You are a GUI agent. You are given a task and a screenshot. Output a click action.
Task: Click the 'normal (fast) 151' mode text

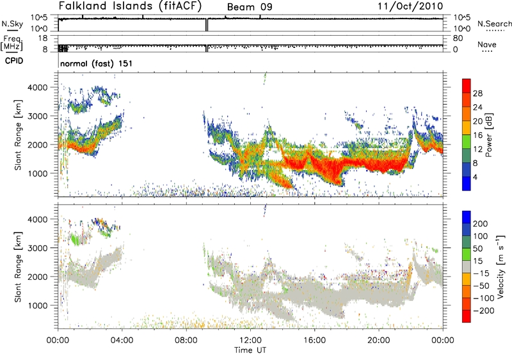(x=97, y=63)
